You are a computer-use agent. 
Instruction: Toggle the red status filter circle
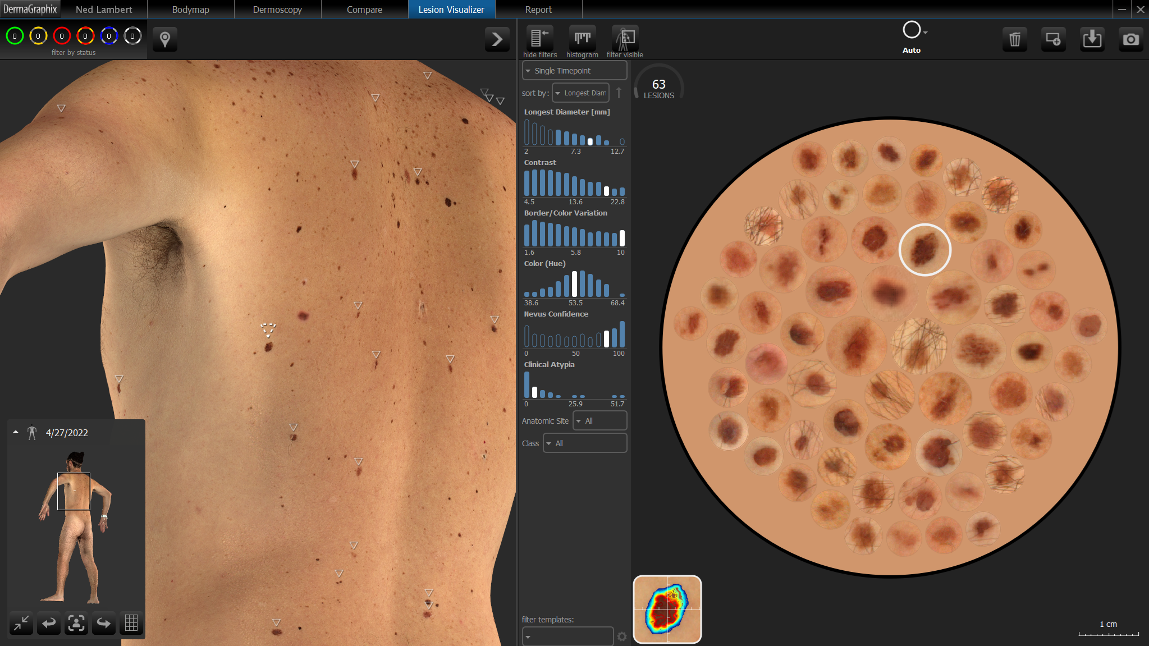(62, 36)
